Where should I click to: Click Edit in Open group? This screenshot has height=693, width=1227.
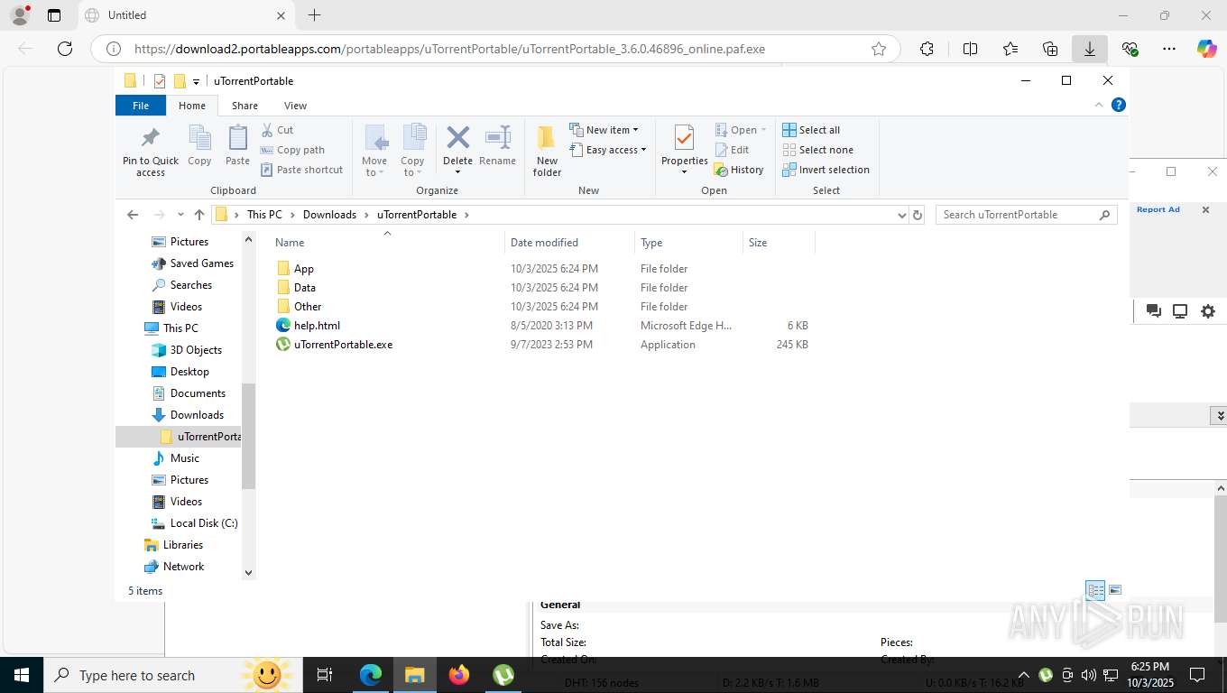tap(732, 150)
